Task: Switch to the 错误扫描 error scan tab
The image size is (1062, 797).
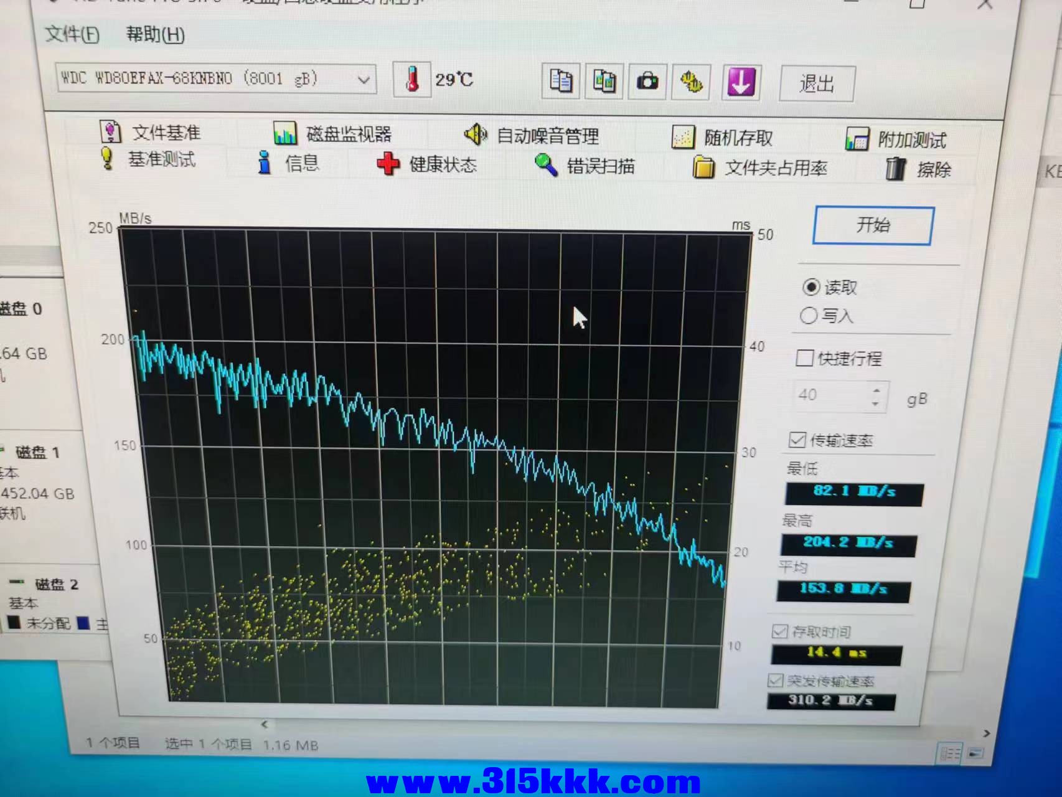Action: click(x=585, y=166)
